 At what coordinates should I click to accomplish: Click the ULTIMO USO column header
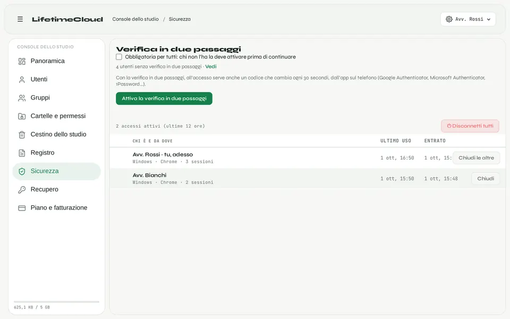(x=395, y=141)
